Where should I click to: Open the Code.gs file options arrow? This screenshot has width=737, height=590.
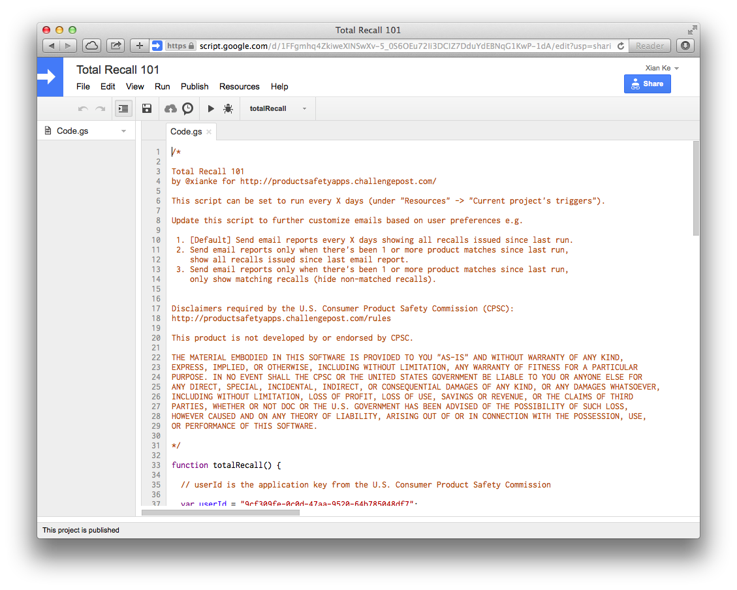click(x=123, y=131)
